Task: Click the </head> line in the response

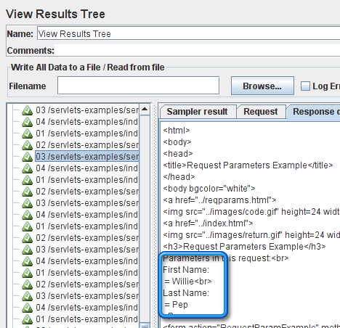Action: [179, 177]
